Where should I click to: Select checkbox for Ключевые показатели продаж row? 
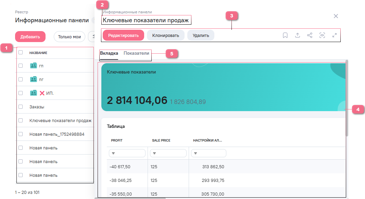point(21,120)
